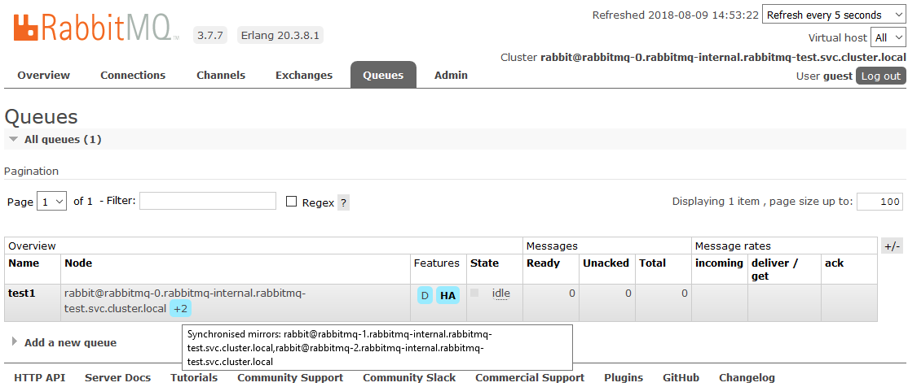This screenshot has height=387, width=908.
Task: Open the Admin tab
Action: point(451,75)
